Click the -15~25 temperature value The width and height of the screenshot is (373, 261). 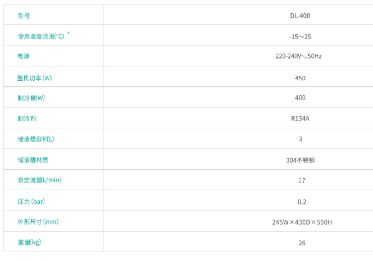click(x=300, y=36)
